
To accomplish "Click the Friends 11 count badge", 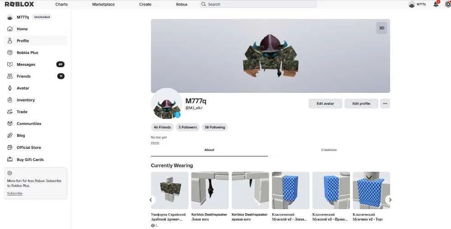I will pos(61,76).
